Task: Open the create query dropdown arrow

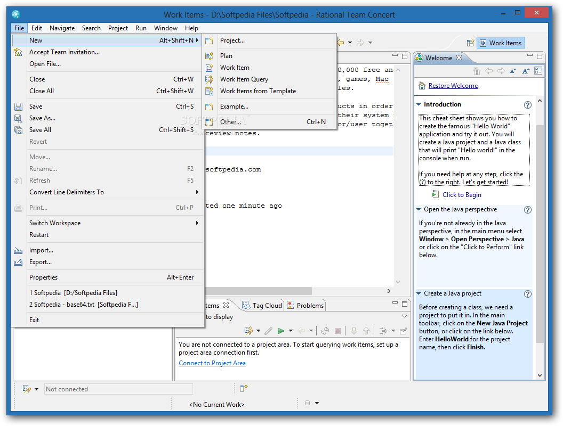Action: pyautogui.click(x=258, y=331)
